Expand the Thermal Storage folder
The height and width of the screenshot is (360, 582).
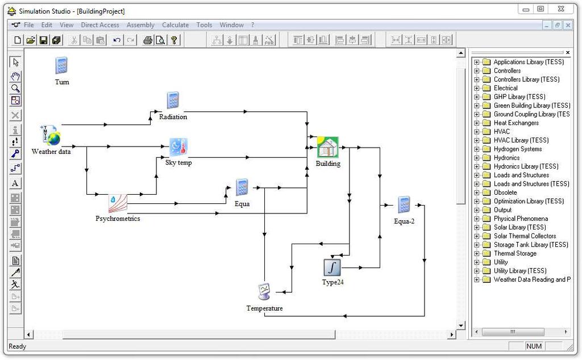477,254
